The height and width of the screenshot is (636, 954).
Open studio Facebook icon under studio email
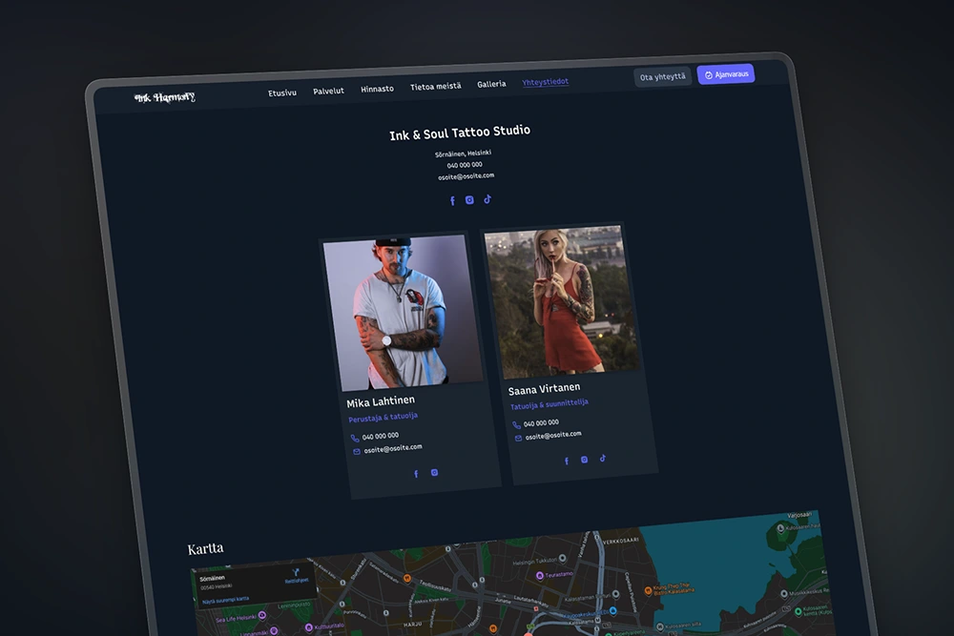tap(452, 200)
